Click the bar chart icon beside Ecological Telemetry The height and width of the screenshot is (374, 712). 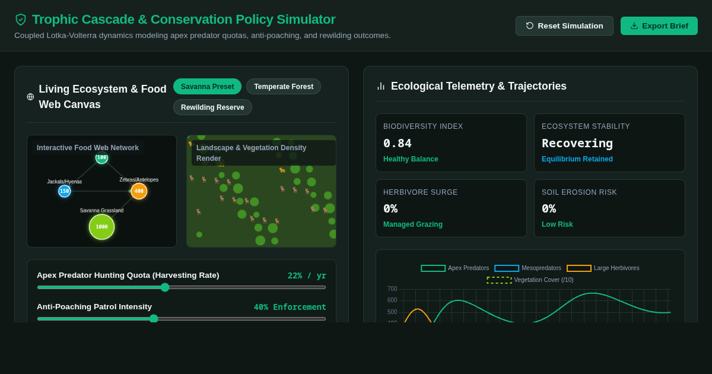(381, 86)
